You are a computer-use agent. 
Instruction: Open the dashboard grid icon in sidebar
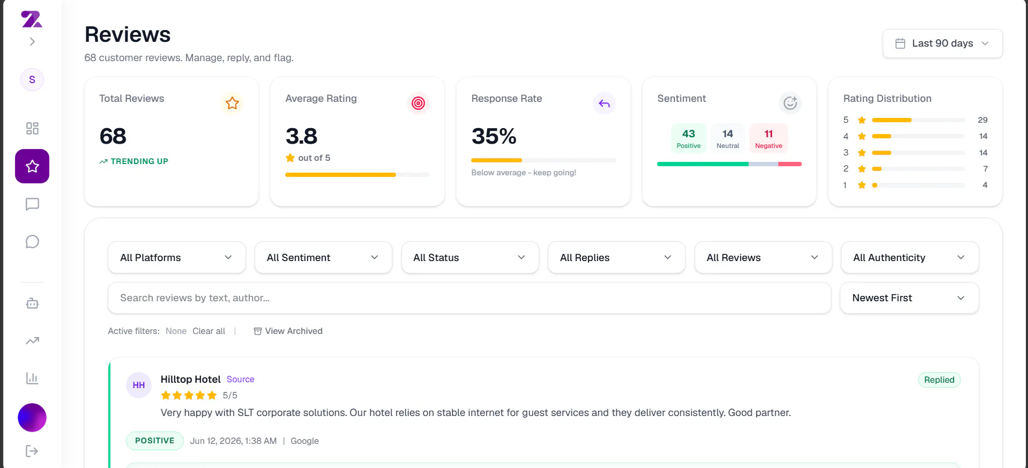click(x=32, y=128)
